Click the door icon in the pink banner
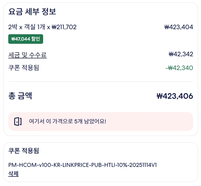 click(18, 121)
